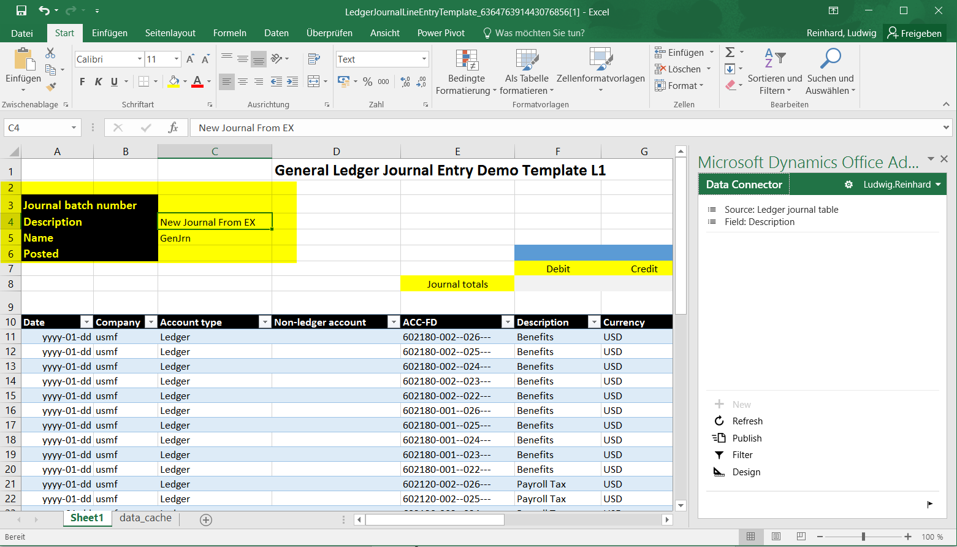Open the Formeln ribbon tab
The width and height of the screenshot is (957, 547).
229,33
